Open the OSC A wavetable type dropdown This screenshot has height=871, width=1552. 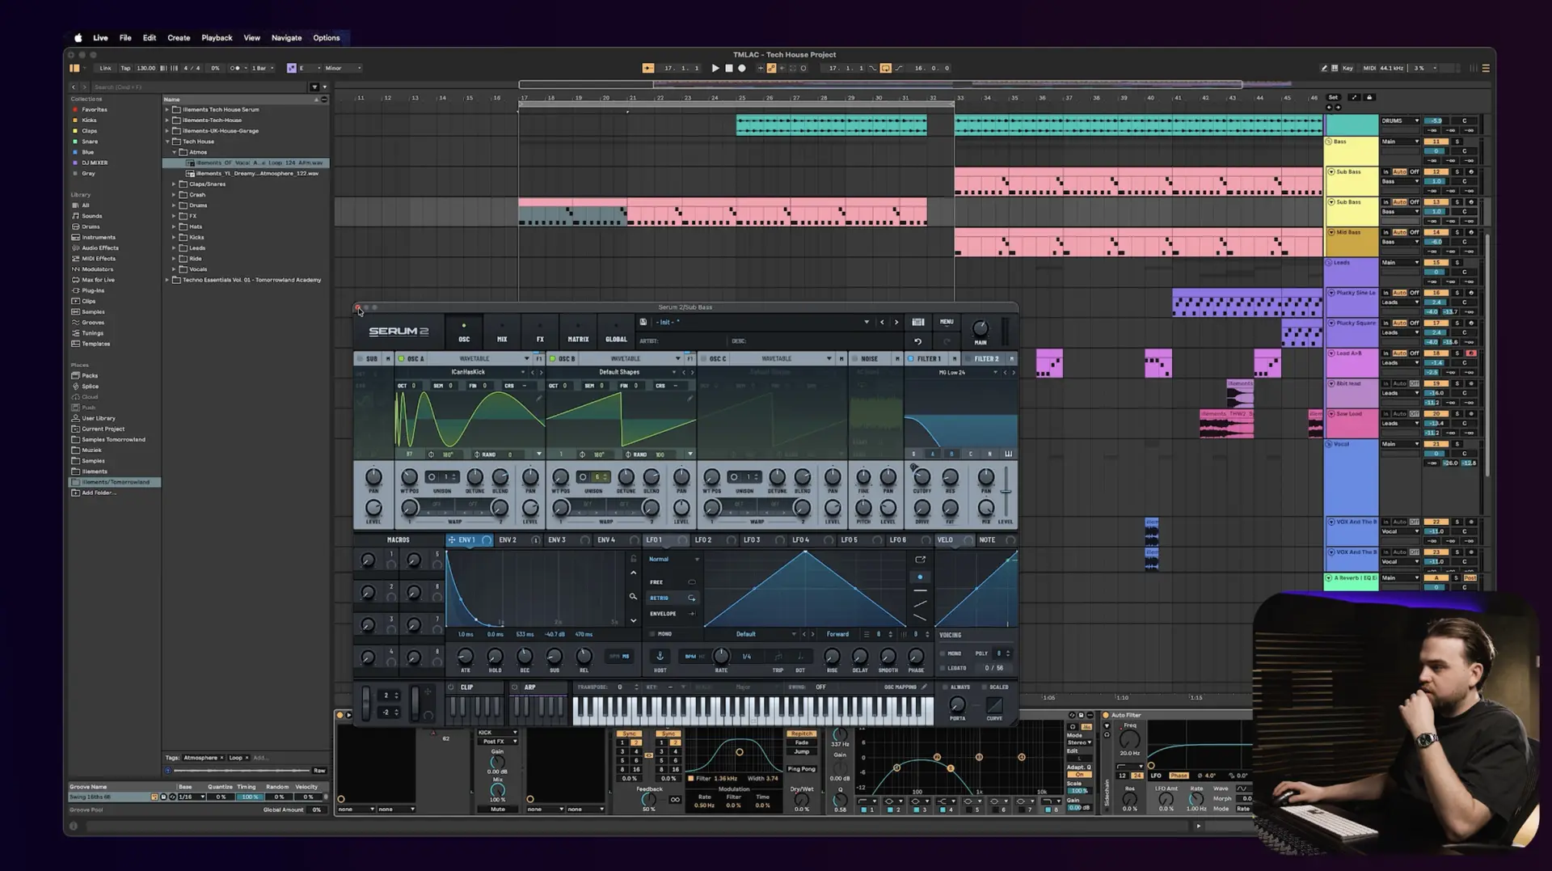[x=526, y=359]
